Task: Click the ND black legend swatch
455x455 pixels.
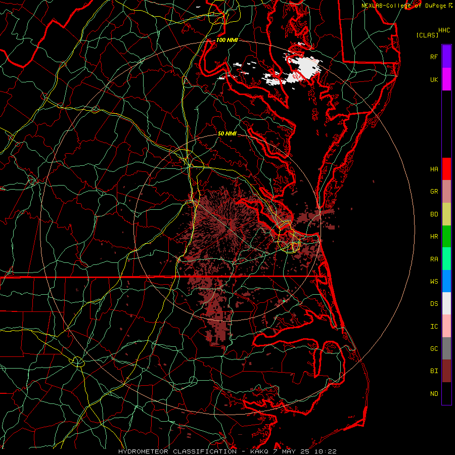Action: (446, 393)
